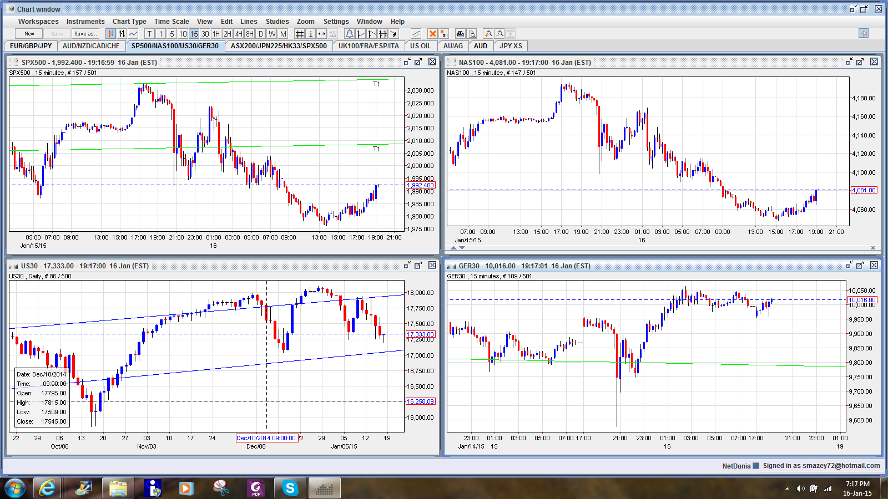
Task: Open Skype from the taskbar
Action: (290, 488)
